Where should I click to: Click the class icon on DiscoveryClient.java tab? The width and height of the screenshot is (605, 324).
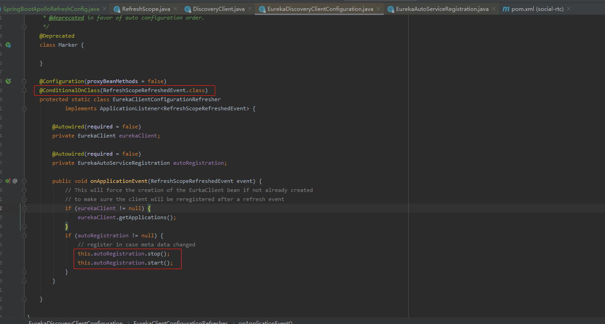coord(187,8)
